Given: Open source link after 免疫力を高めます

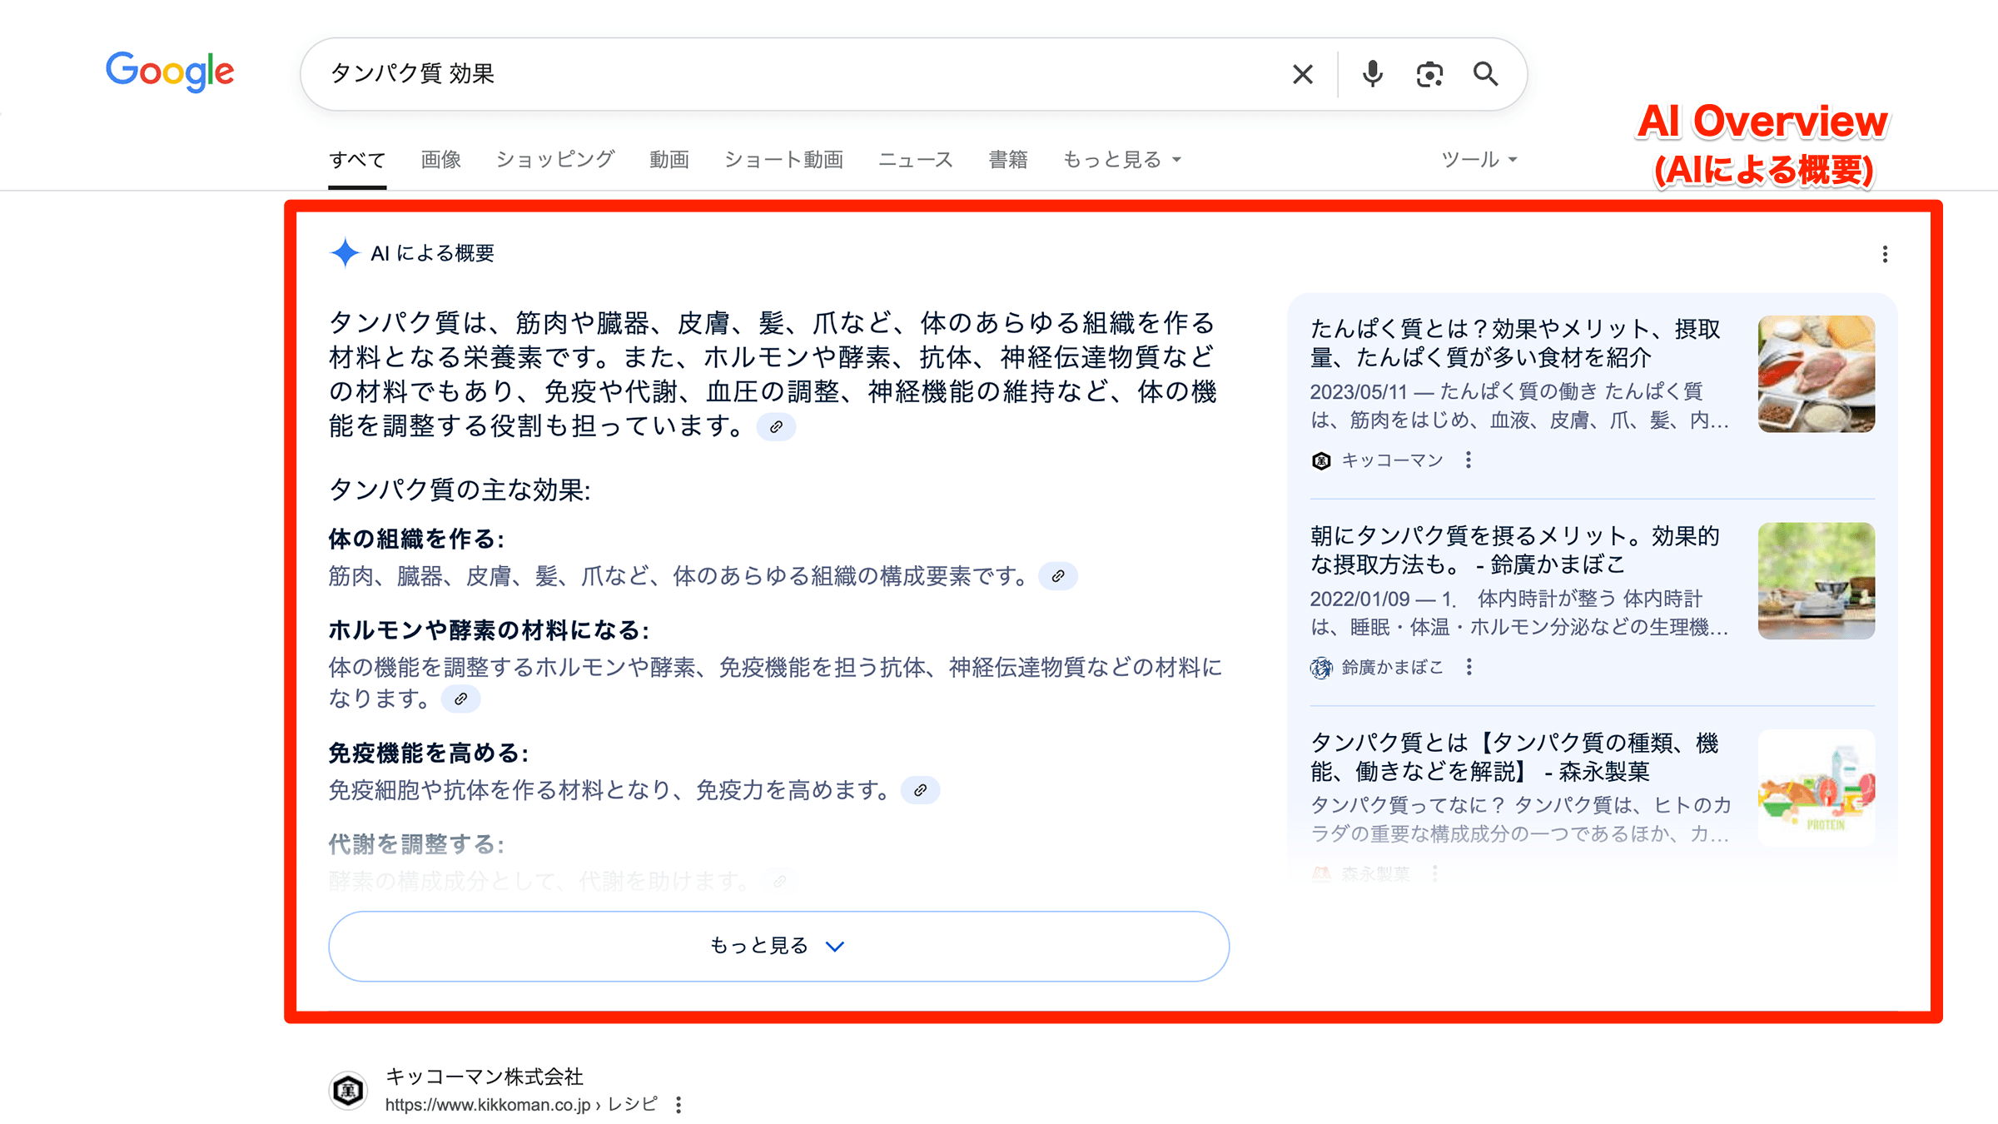Looking at the screenshot, I should [x=920, y=790].
